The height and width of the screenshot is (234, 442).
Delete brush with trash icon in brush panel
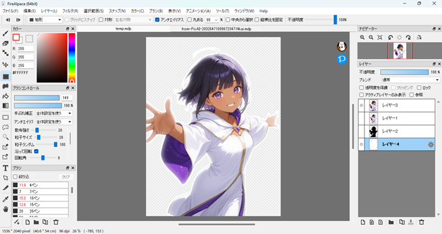(x=56, y=222)
